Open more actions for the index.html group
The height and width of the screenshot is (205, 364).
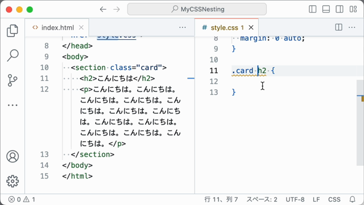pyautogui.click(x=183, y=27)
